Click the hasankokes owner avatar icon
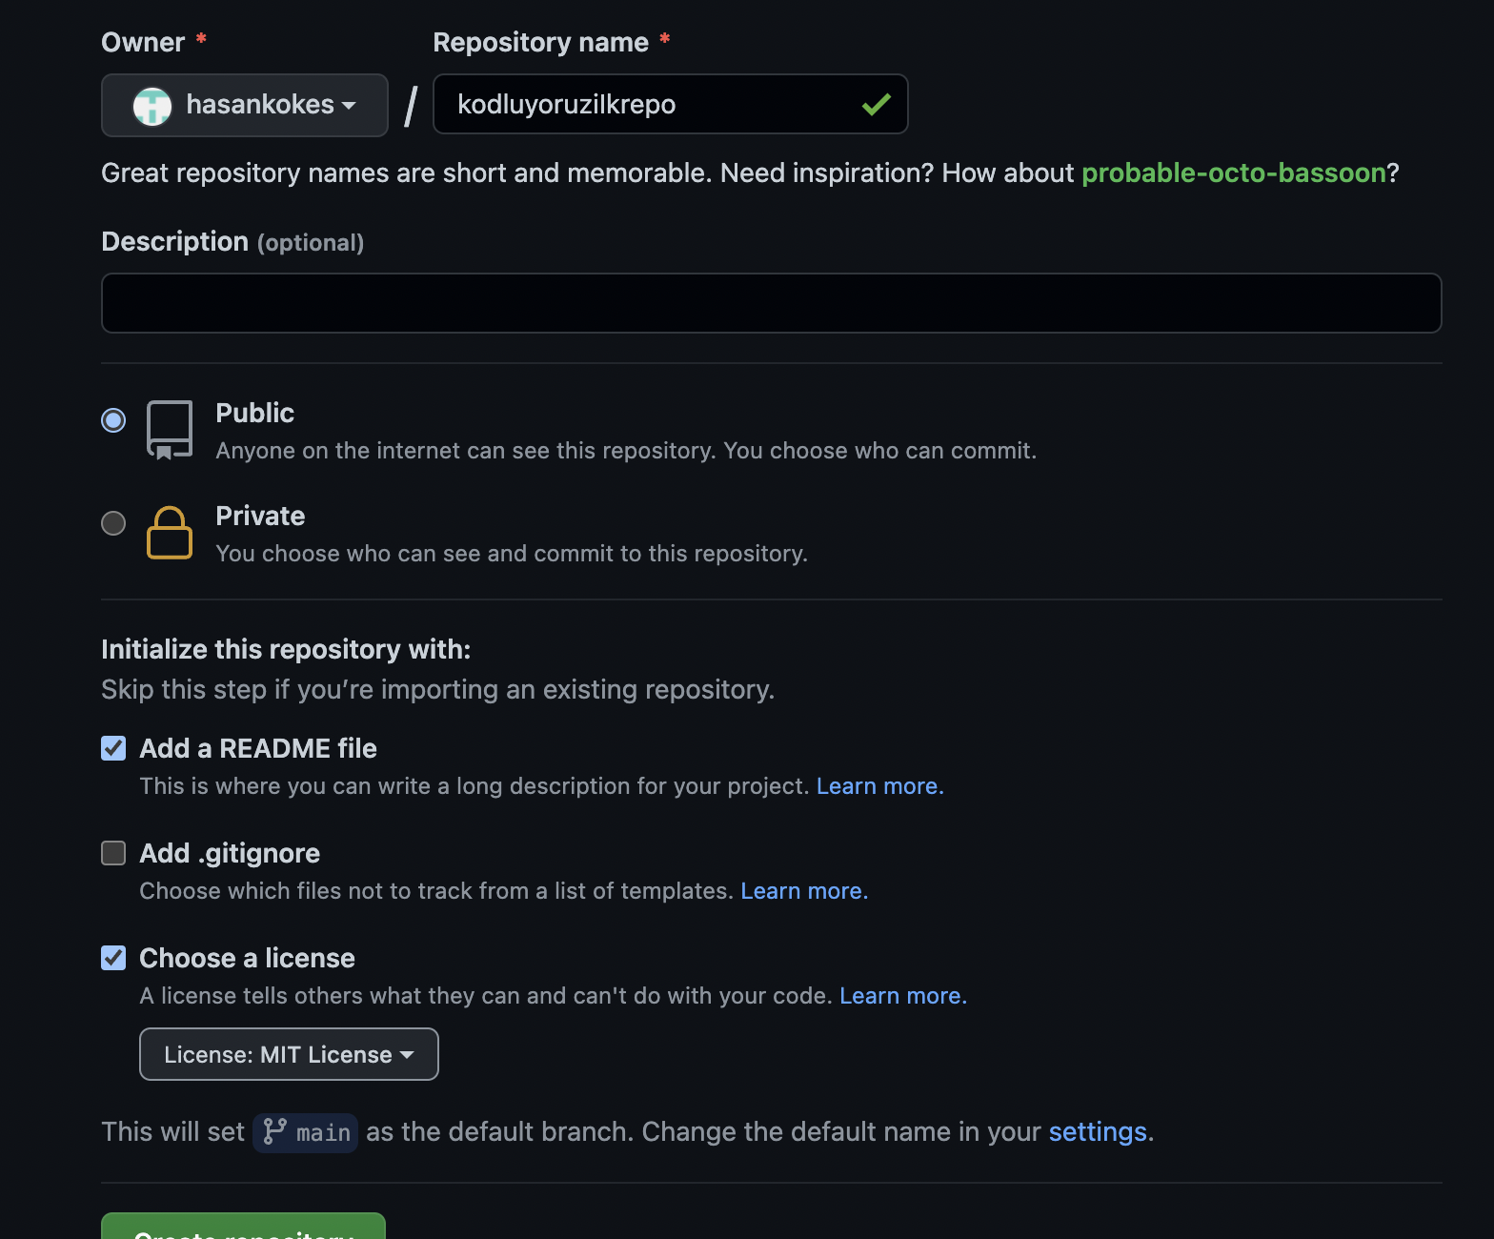Viewport: 1494px width, 1239px height. (x=152, y=106)
